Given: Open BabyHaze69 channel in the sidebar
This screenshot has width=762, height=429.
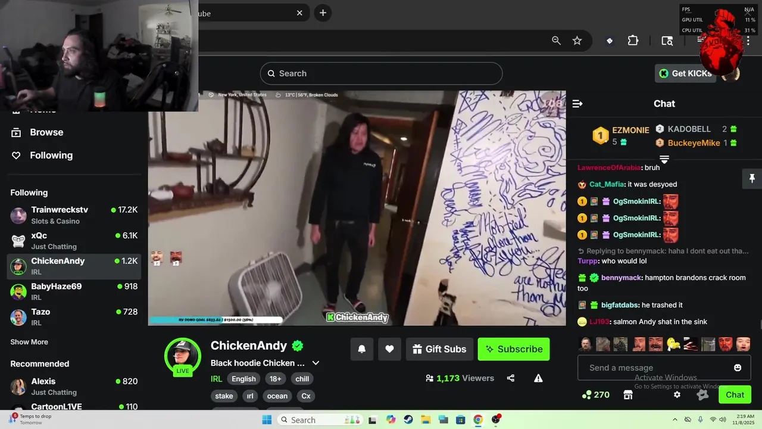Looking at the screenshot, I should click(x=74, y=291).
